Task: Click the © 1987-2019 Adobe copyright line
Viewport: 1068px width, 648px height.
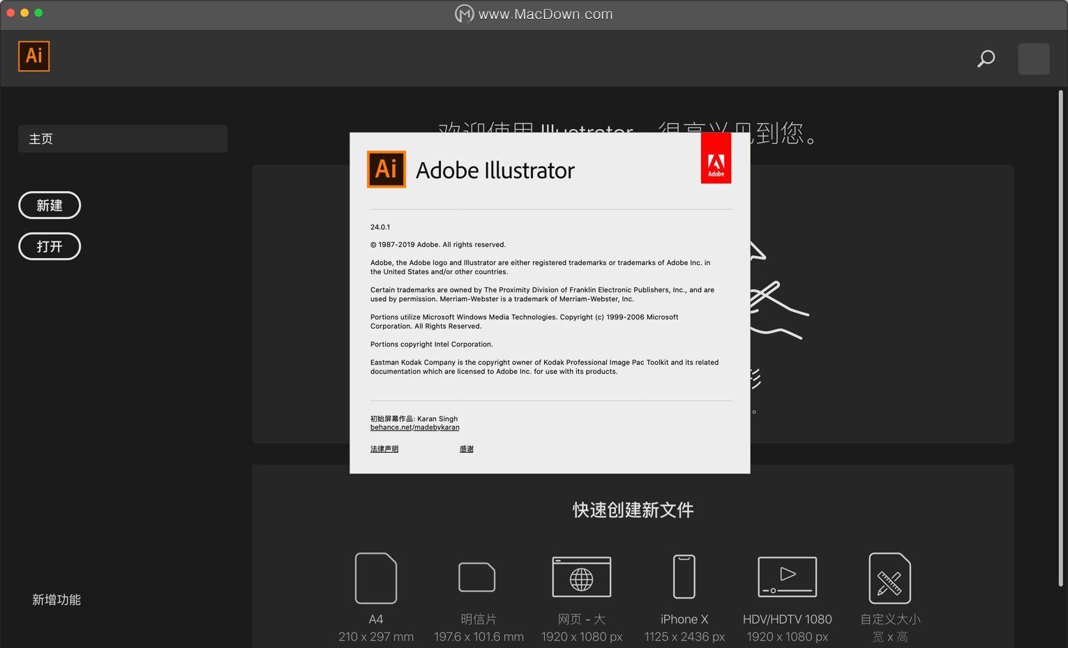Action: pos(438,245)
